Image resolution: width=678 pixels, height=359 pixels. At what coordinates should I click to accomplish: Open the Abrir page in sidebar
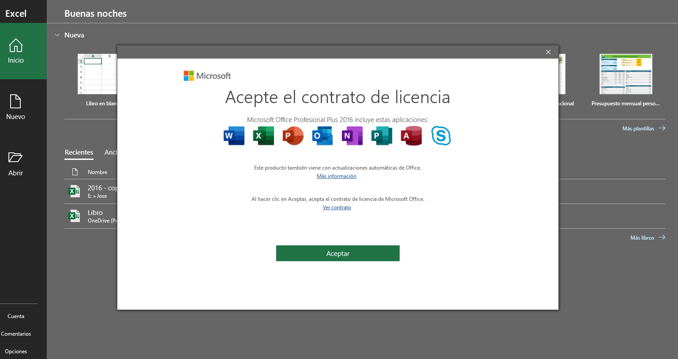pos(16,164)
